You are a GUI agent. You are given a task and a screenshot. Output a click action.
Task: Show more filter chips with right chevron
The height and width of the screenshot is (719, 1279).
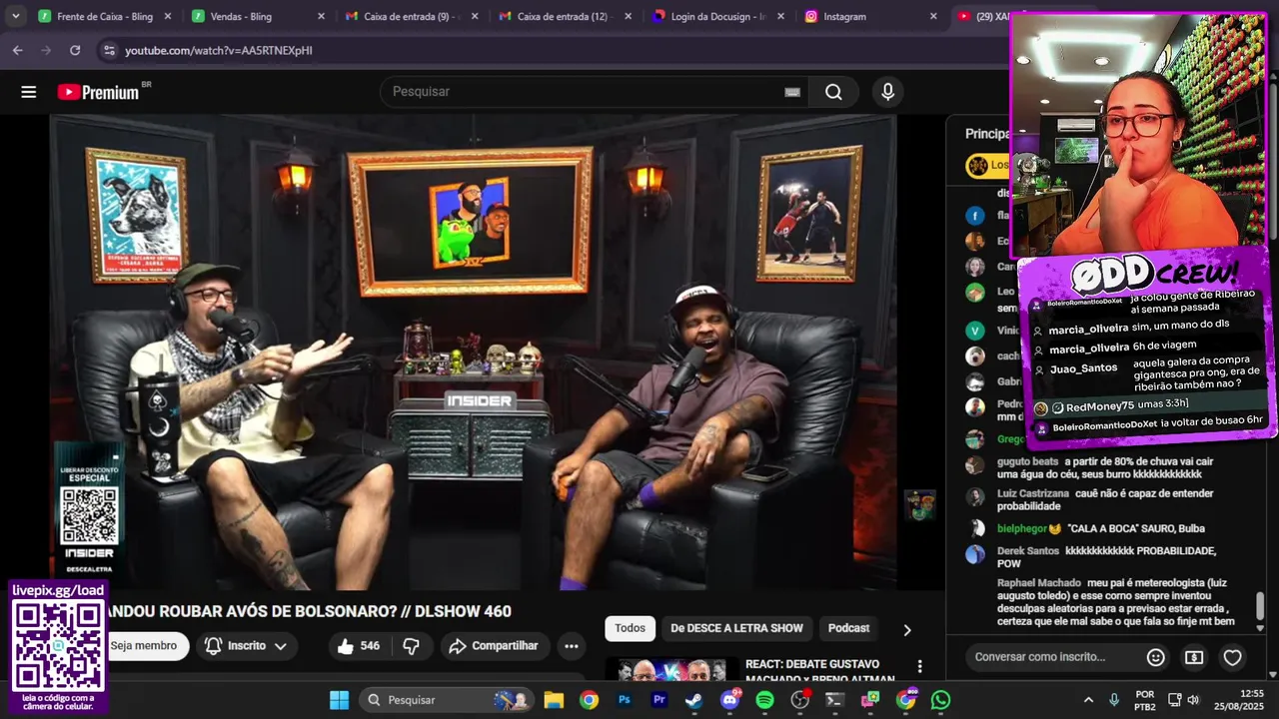(907, 630)
